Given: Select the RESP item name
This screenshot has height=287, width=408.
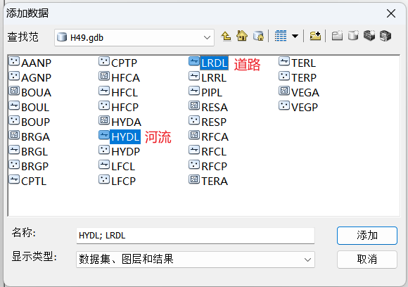Looking at the screenshot, I should tap(214, 122).
